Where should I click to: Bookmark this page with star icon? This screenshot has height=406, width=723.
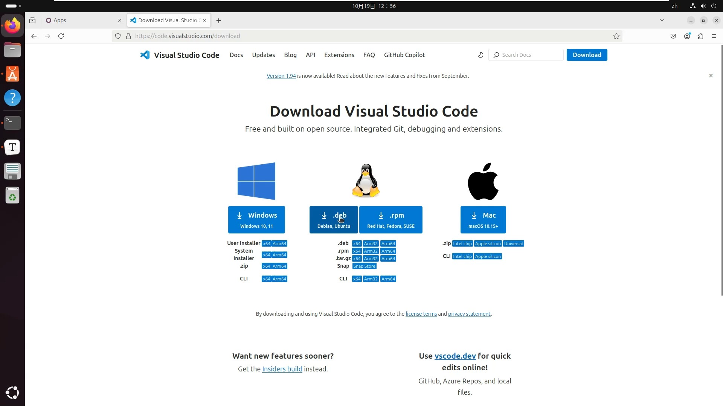tap(616, 36)
